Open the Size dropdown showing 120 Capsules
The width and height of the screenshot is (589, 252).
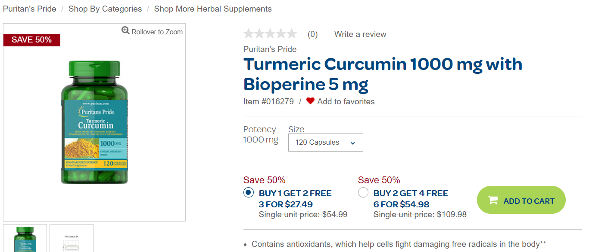tap(325, 143)
